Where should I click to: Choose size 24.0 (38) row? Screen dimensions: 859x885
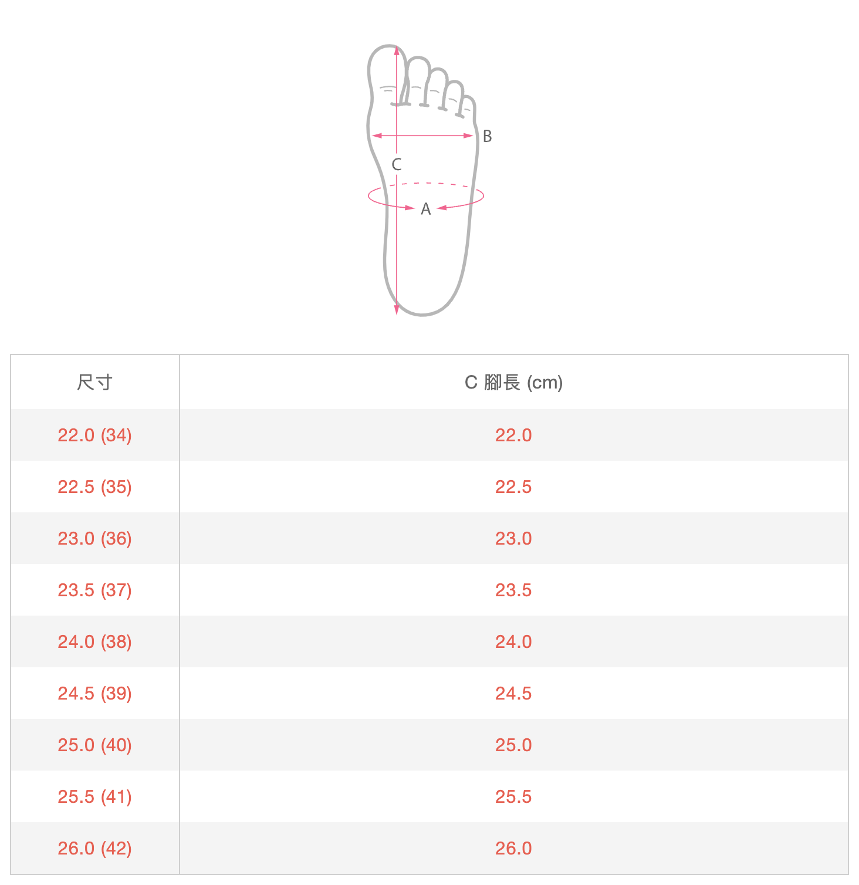(x=429, y=641)
